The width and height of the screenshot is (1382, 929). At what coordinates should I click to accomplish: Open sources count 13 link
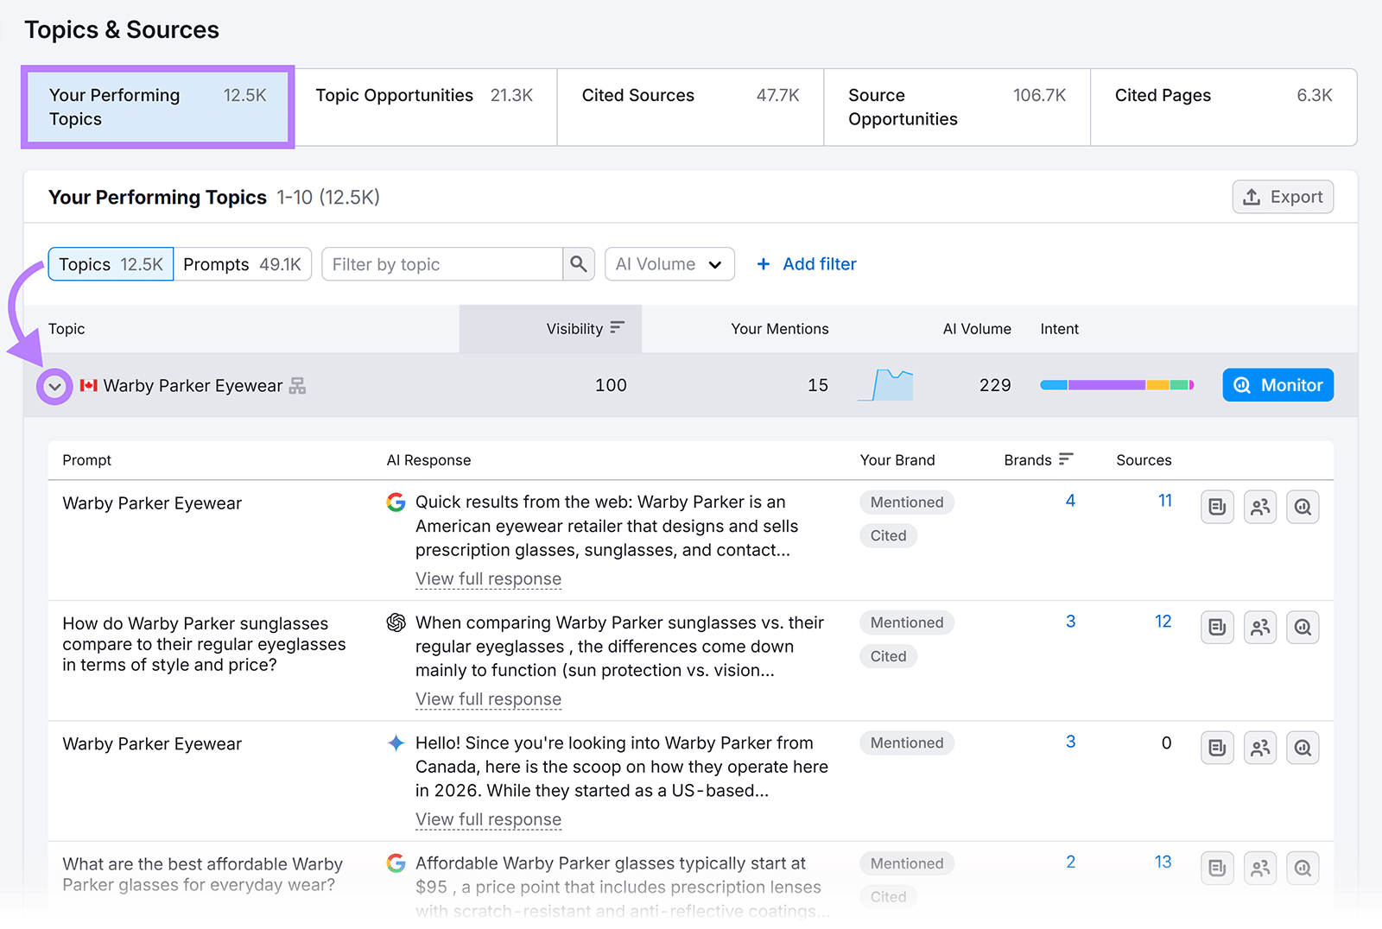pos(1163,862)
